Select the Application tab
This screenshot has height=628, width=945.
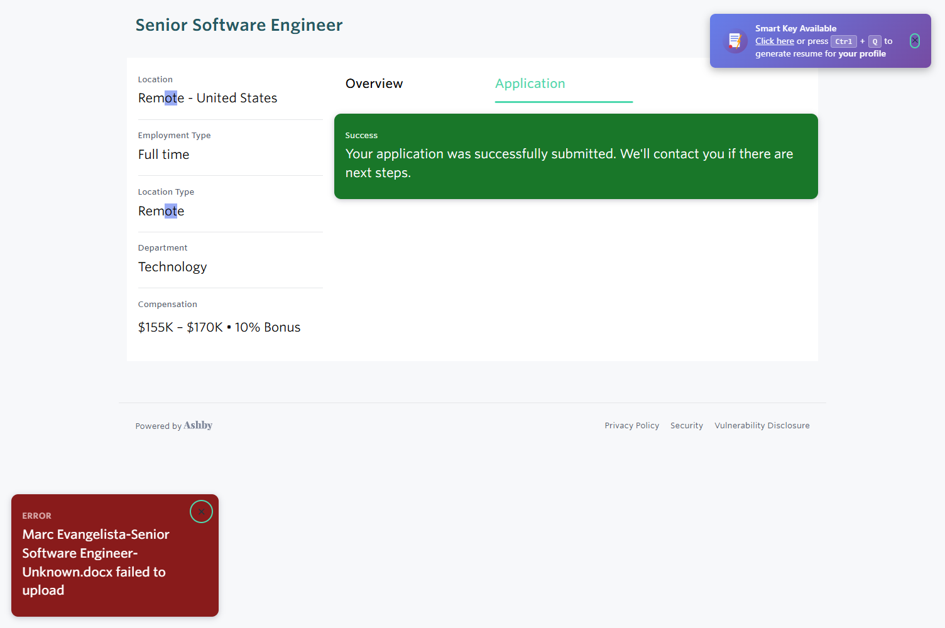point(530,84)
